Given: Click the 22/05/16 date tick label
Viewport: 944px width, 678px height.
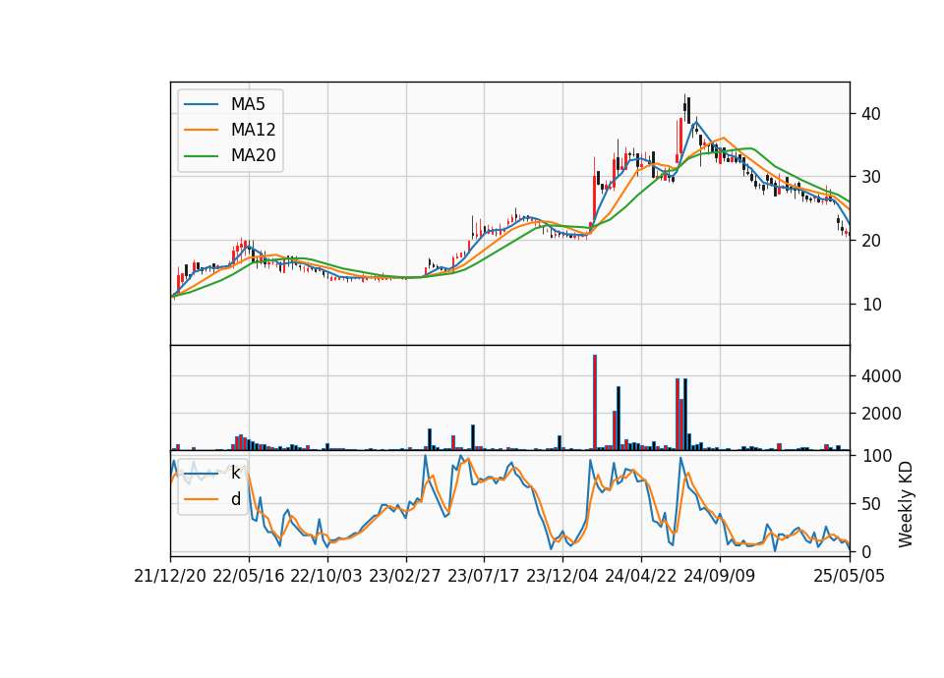Looking at the screenshot, I should pos(249,576).
